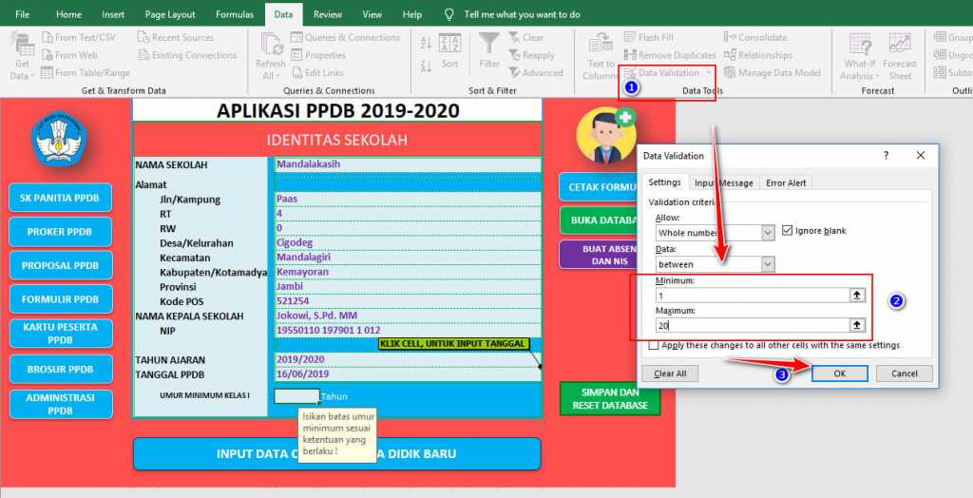Click Consolidate in Data Tools
The width and height of the screenshot is (973, 498).
(755, 37)
